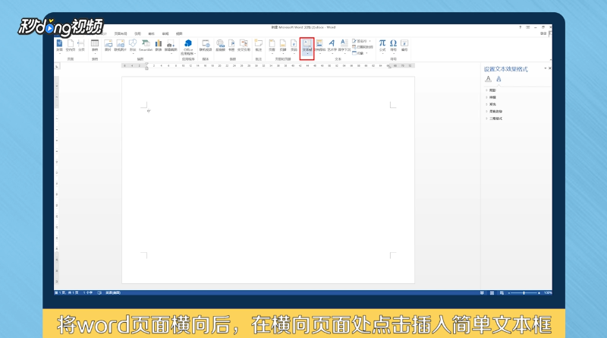Click the Ribbon Display Options icon
The height and width of the screenshot is (338, 607).
click(x=528, y=27)
